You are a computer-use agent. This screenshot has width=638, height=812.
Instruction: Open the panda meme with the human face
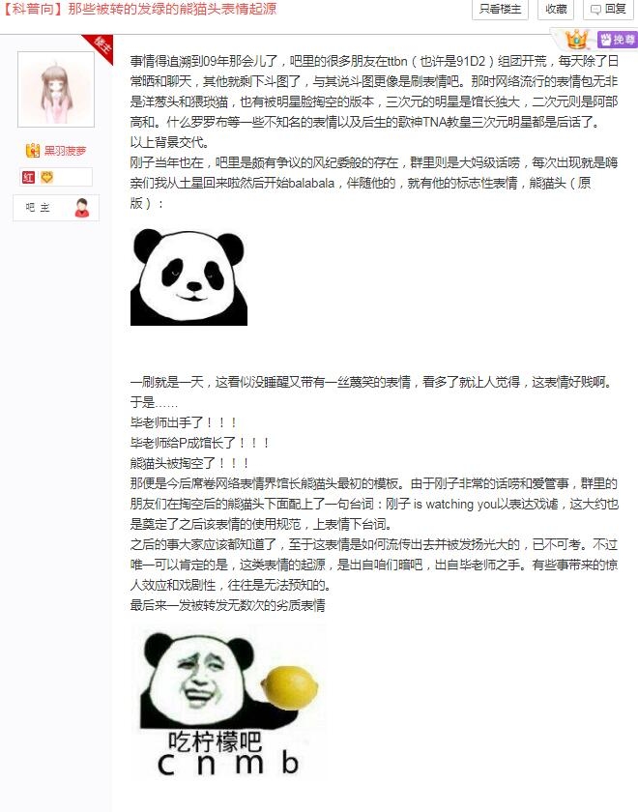(x=228, y=703)
